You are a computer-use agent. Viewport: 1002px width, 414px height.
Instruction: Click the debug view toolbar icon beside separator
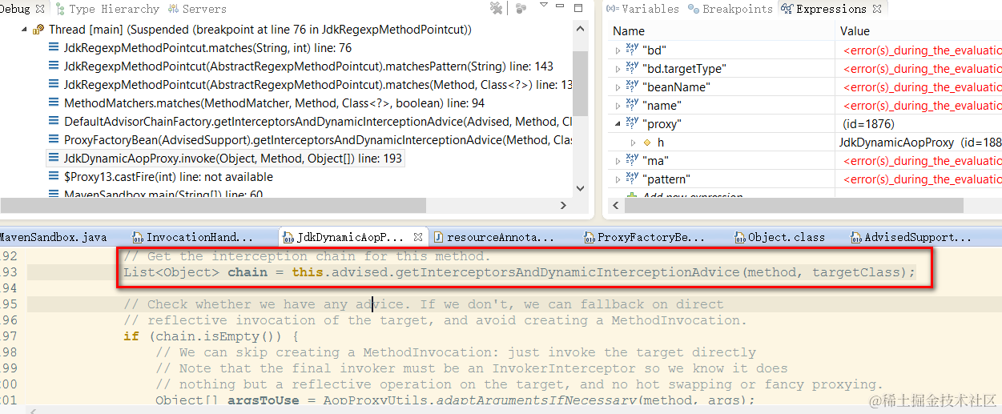pyautogui.click(x=521, y=9)
